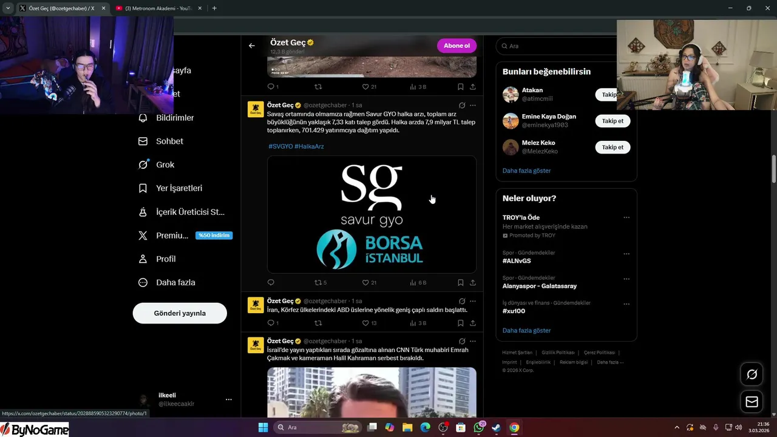
Task: Open the Daha fazla sidebar menu
Action: [x=167, y=282]
